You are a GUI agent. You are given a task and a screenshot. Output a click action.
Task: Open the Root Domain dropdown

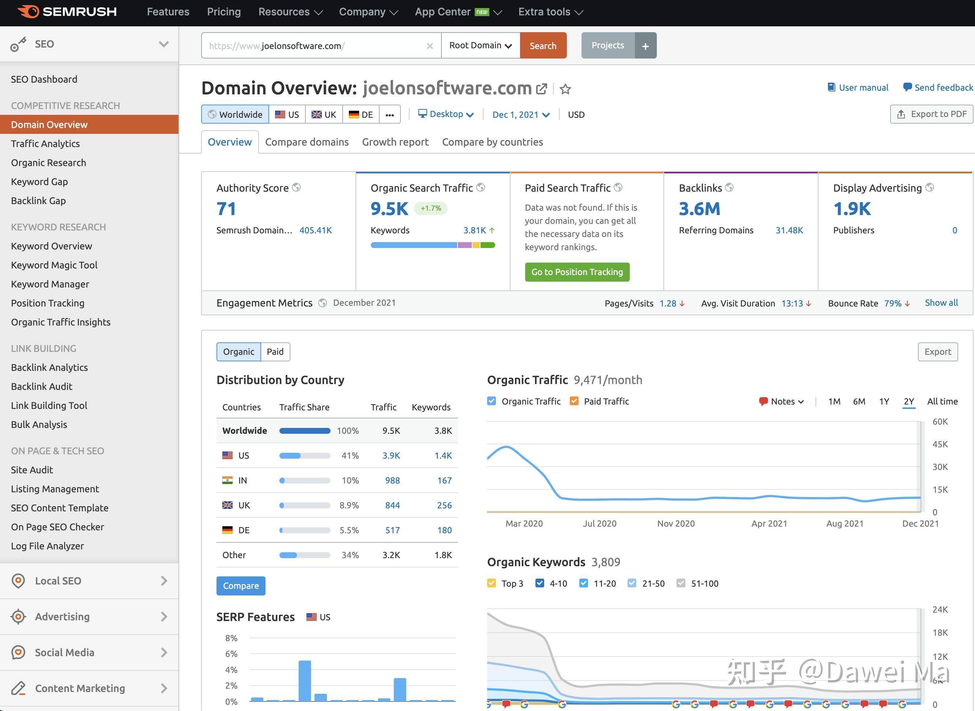[x=481, y=46]
